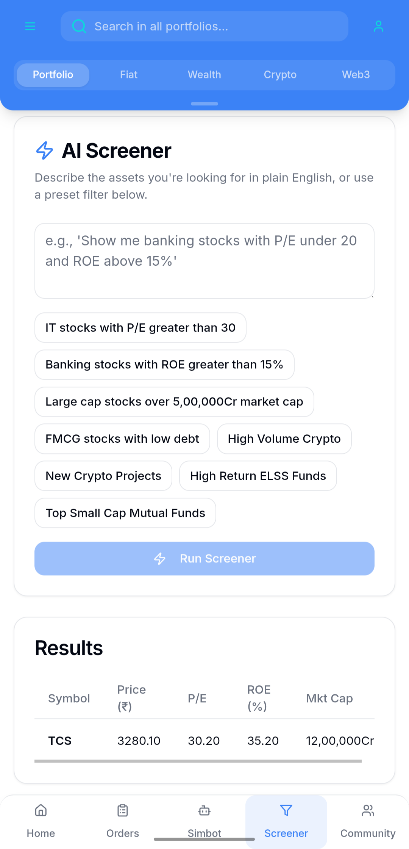The width and height of the screenshot is (409, 849).
Task: Open the hamburger menu icon
Action: 30,26
